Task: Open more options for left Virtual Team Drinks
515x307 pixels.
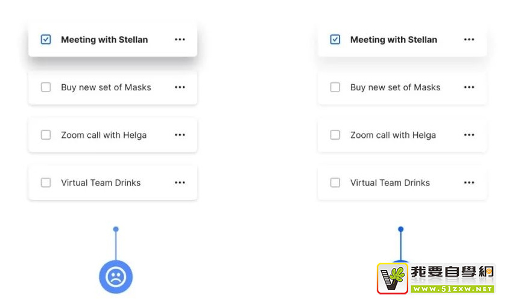Action: click(180, 182)
